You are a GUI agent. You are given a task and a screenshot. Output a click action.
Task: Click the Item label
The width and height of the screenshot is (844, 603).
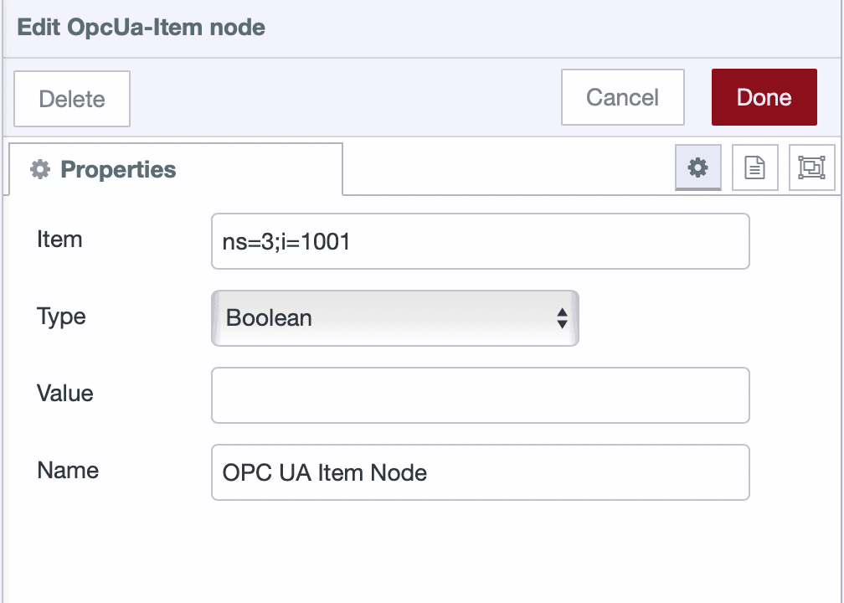coord(59,240)
